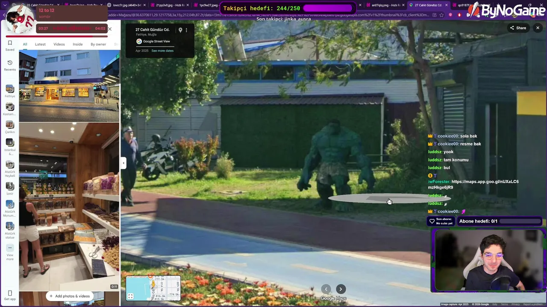Click the Get app phone icon
The image size is (547, 307).
(x=10, y=293)
